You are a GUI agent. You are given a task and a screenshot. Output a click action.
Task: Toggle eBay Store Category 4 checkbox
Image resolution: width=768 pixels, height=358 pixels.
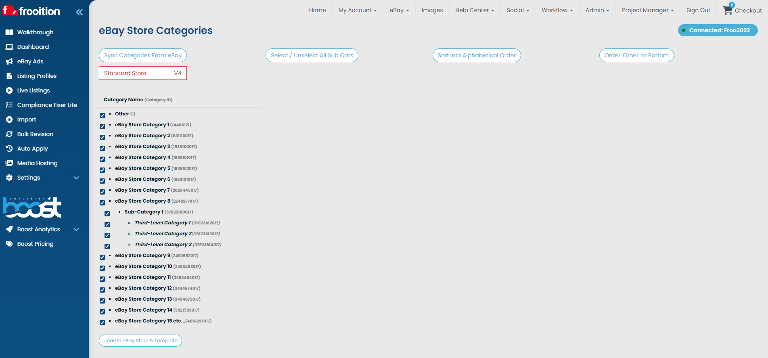[x=102, y=159]
